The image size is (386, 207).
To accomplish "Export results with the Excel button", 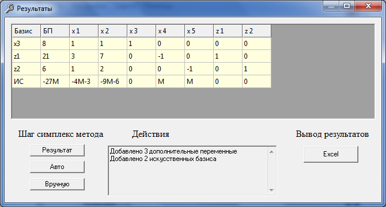I will pos(331,154).
